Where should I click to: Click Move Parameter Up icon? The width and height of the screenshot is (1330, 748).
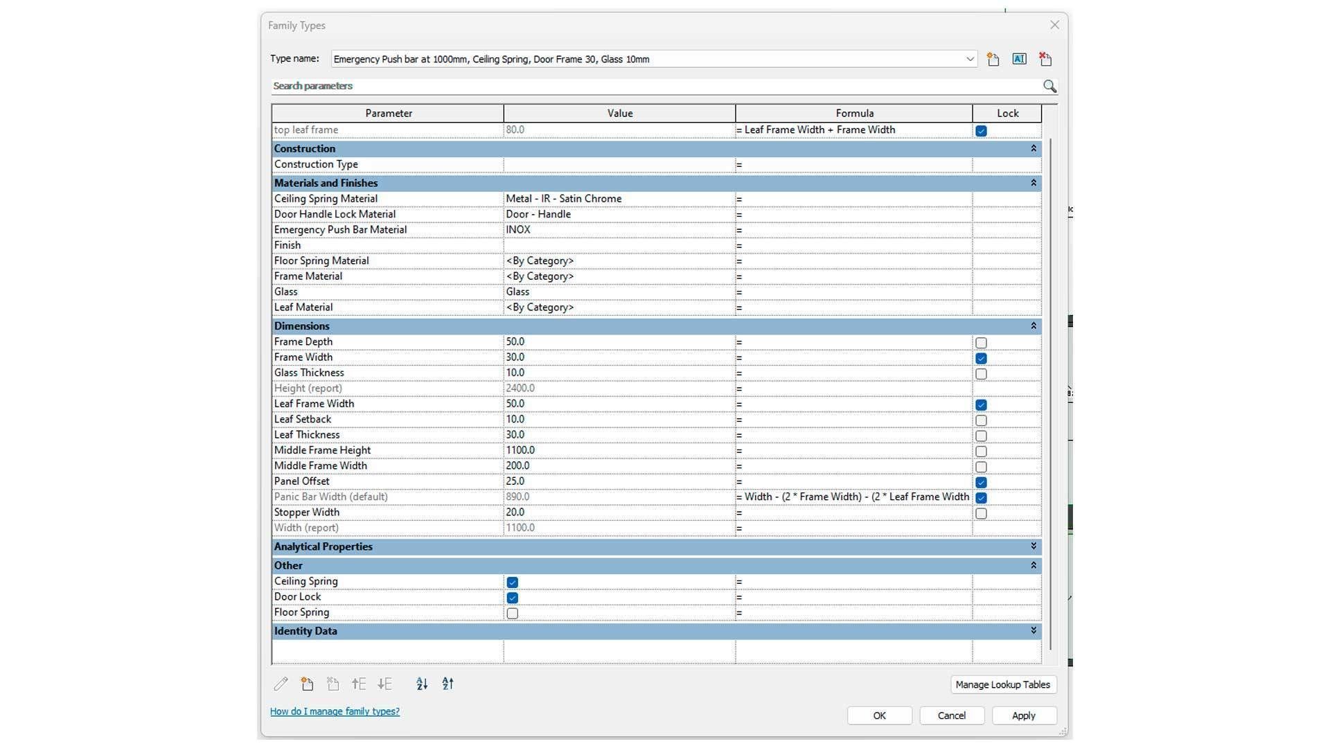tap(358, 684)
